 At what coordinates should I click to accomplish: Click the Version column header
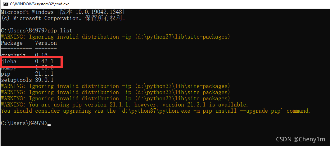[46, 43]
